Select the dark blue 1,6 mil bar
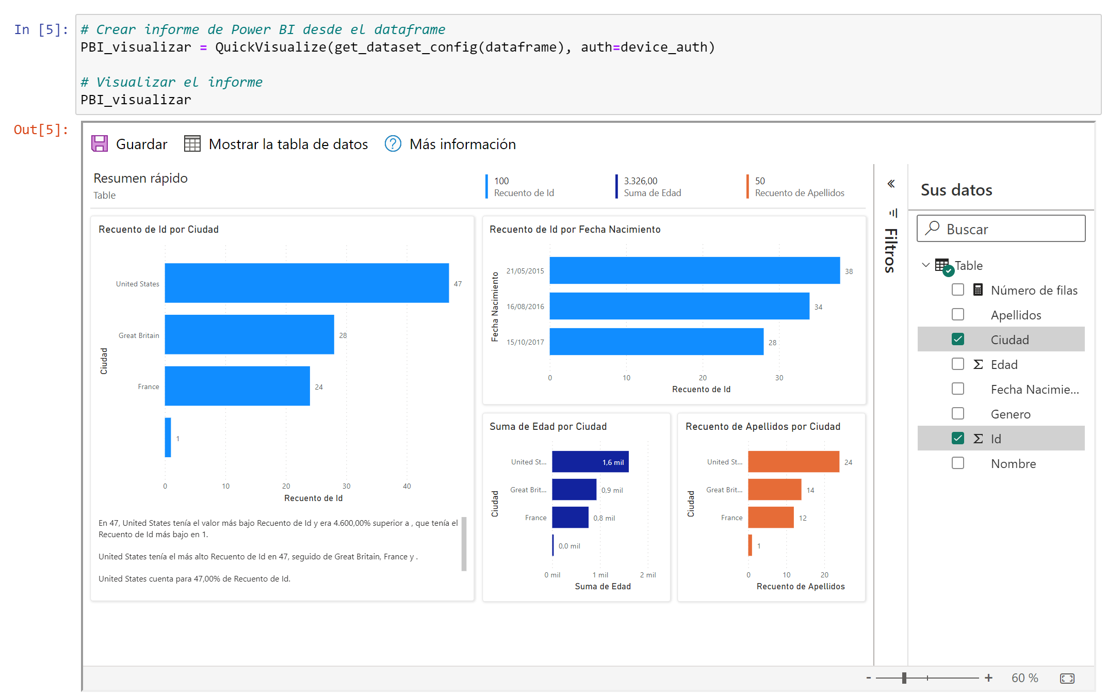The width and height of the screenshot is (1107, 693). [x=591, y=462]
